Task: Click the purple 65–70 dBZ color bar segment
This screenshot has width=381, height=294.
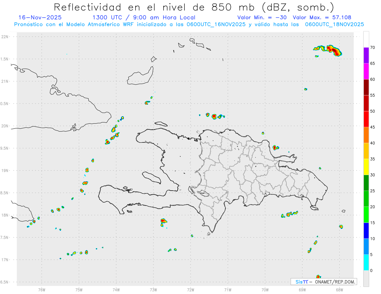Action: [366, 56]
